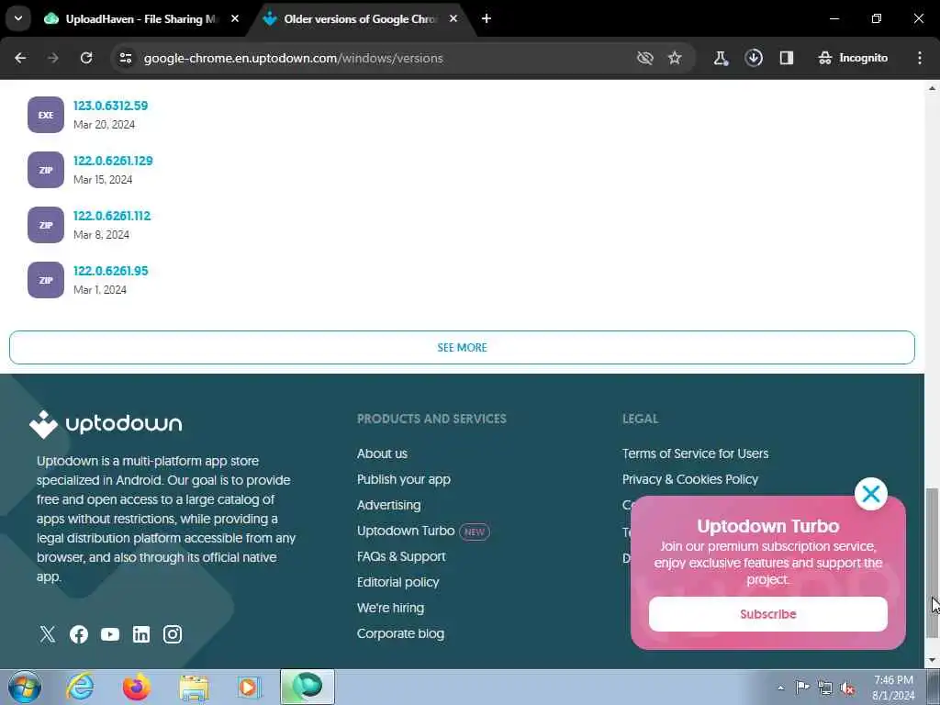The height and width of the screenshot is (705, 940).
Task: Click the ZIP icon for version 122.0.6261.112
Action: click(x=46, y=225)
